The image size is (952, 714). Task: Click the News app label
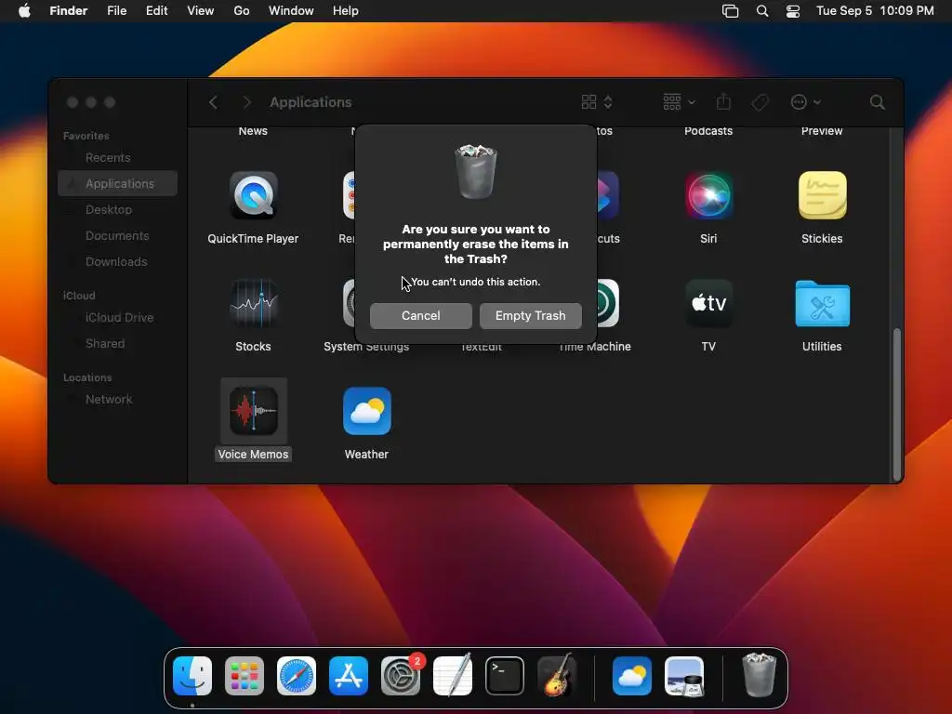coord(253,131)
